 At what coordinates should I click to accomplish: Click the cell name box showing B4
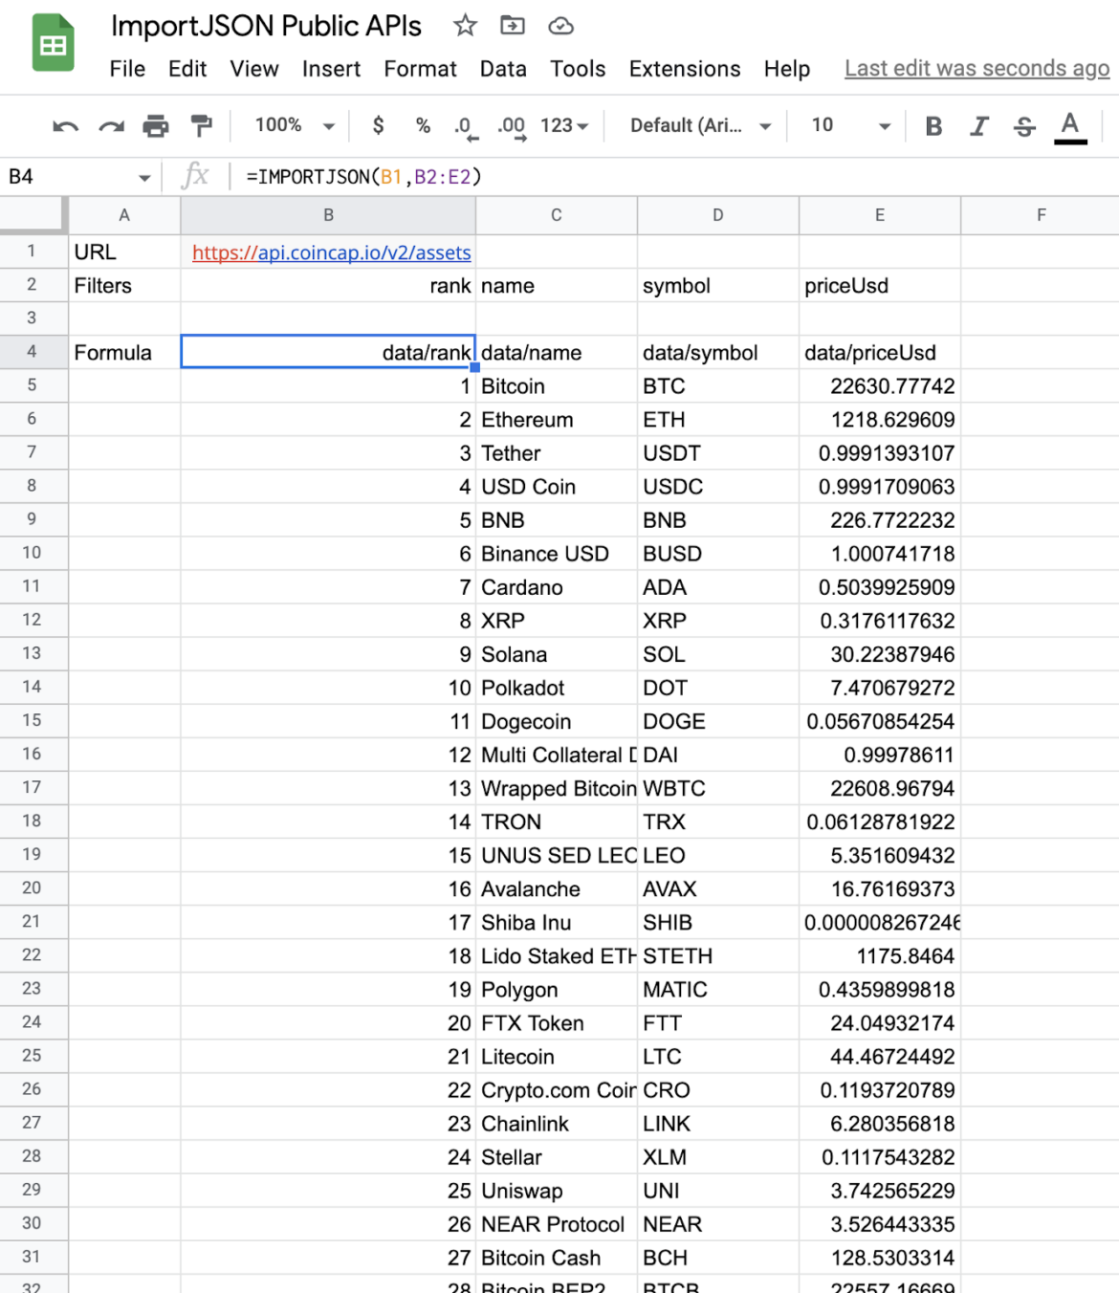pyautogui.click(x=78, y=177)
